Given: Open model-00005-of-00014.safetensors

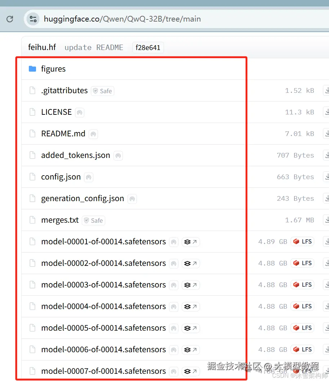Looking at the screenshot, I should coord(103,328).
